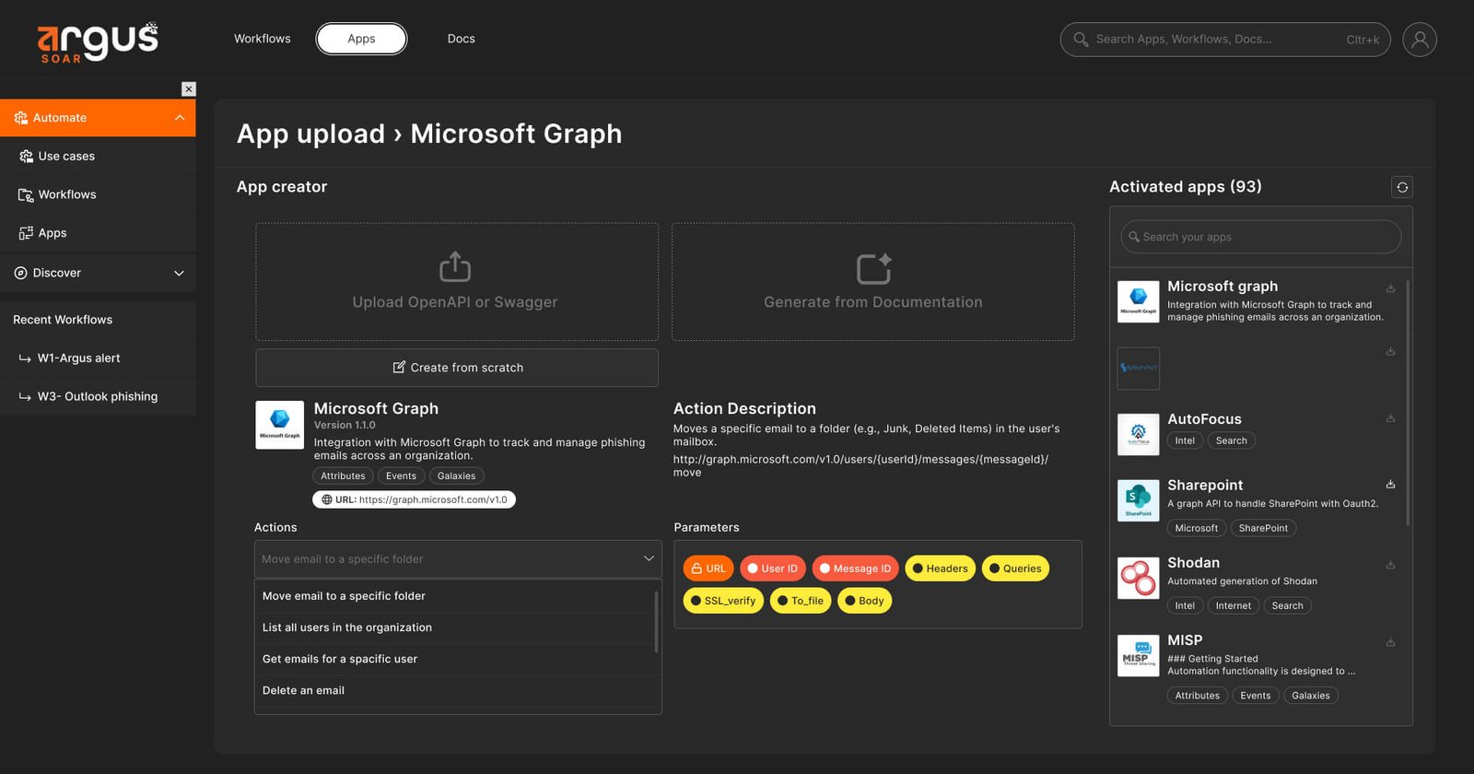Click the Events tag under the MISP app

[x=1256, y=696]
